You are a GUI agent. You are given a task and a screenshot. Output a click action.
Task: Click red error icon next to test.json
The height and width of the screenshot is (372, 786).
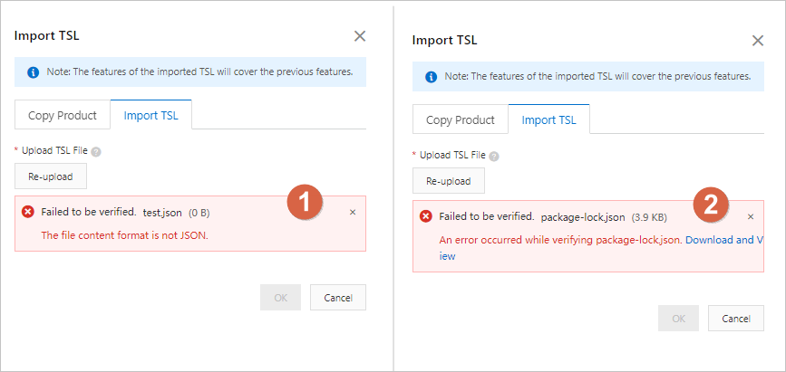click(x=28, y=212)
